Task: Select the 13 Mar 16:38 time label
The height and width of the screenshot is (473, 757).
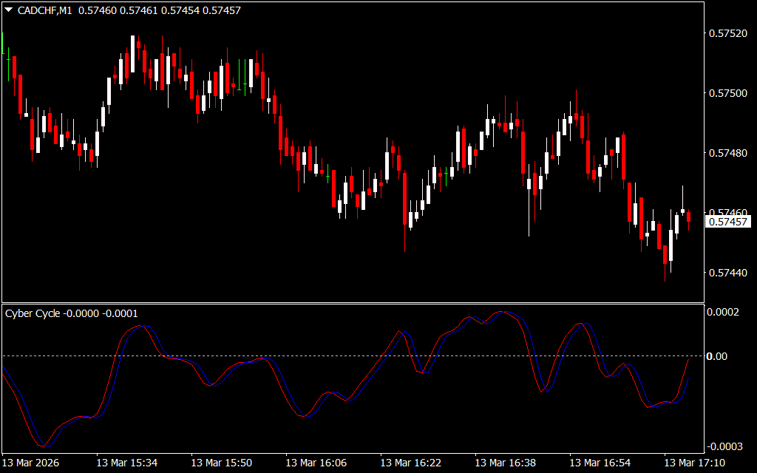Action: click(505, 463)
